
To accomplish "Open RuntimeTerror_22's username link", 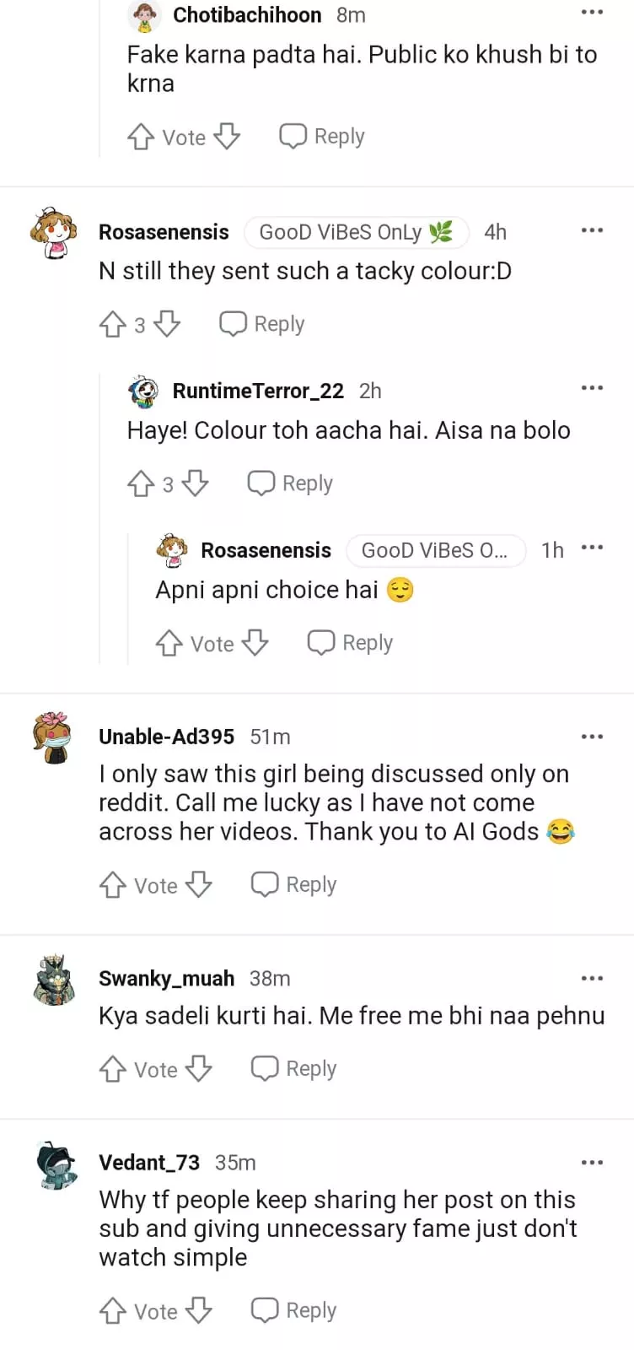I will coord(258,391).
